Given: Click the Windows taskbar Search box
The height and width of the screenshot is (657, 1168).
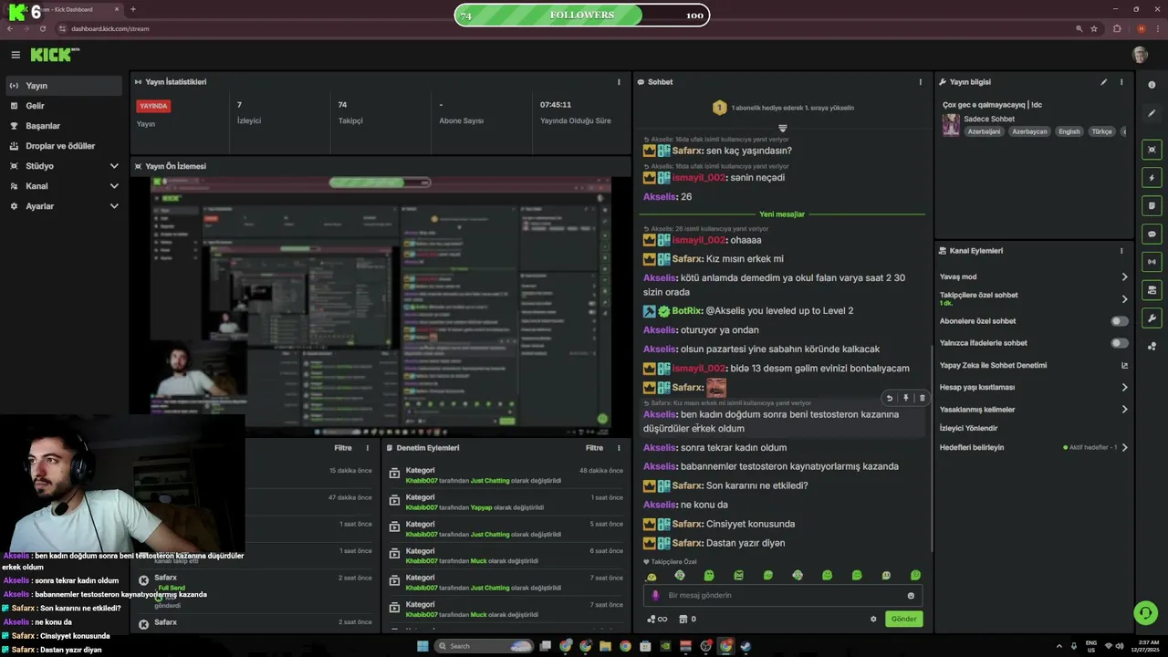Looking at the screenshot, I should pos(485,646).
